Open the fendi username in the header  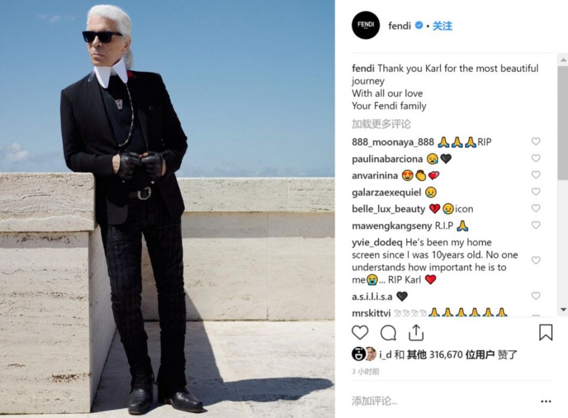point(399,25)
